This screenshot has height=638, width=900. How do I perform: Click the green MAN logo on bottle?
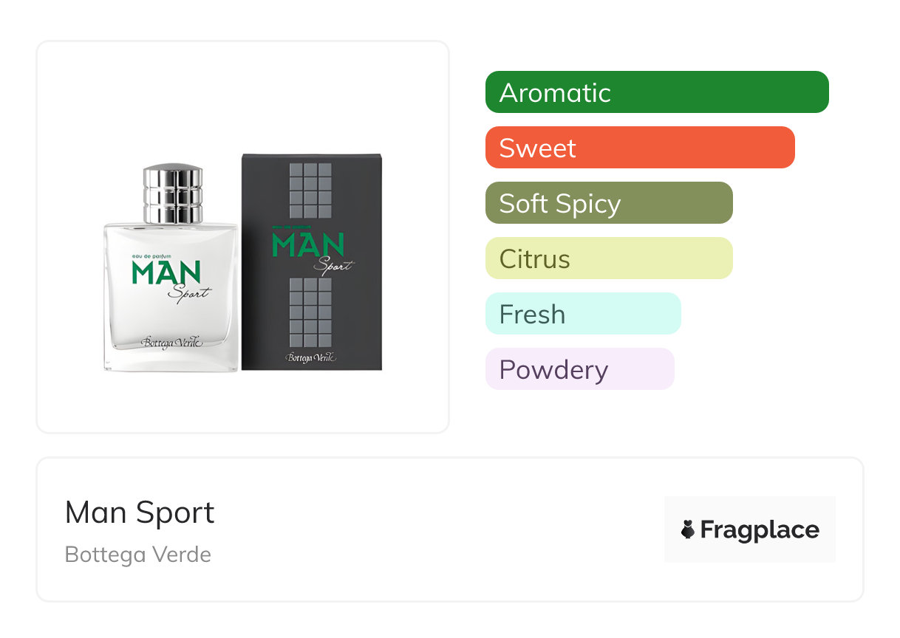(166, 272)
